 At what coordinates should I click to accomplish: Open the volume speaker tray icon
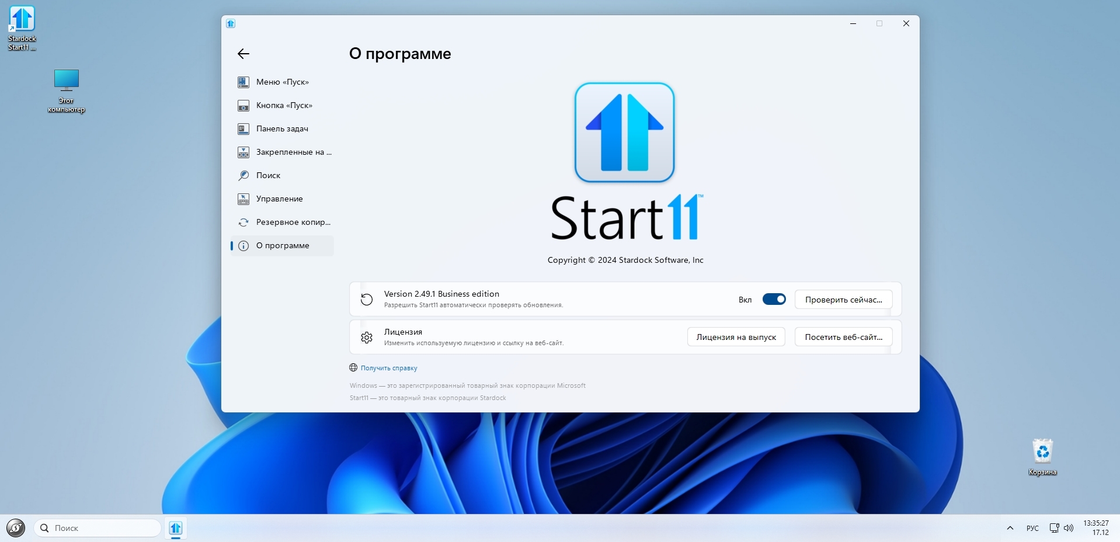tap(1069, 528)
